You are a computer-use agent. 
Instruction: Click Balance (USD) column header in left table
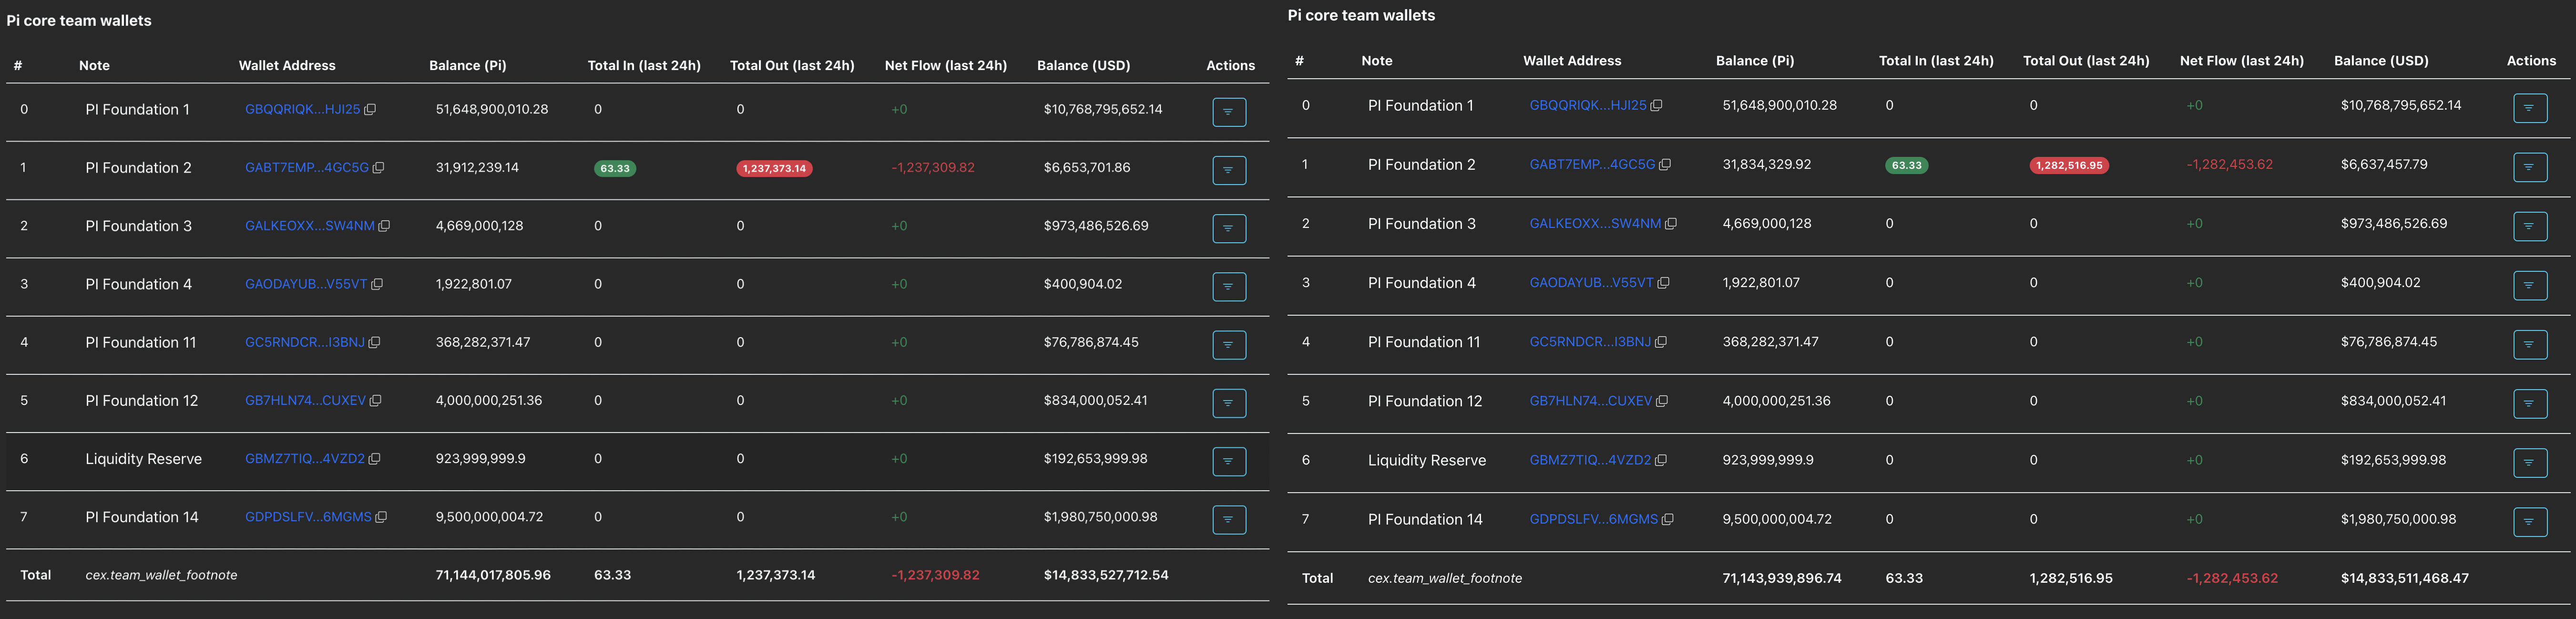(x=1083, y=65)
